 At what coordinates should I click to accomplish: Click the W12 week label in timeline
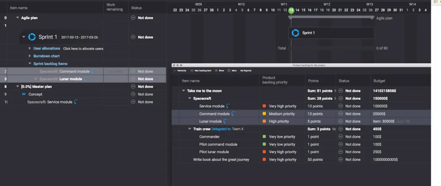coord(327,4)
